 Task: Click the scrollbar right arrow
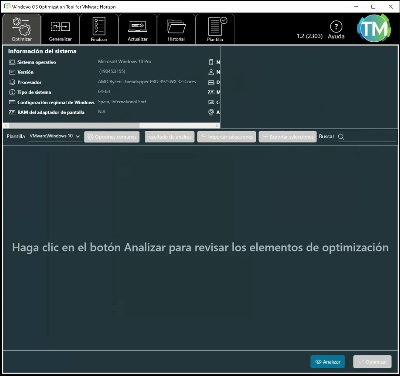coord(217,126)
